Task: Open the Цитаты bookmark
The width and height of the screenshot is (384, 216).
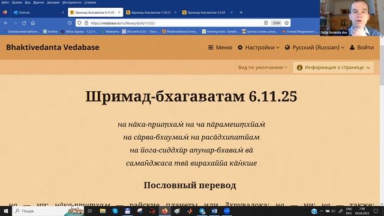Action: pos(260,31)
